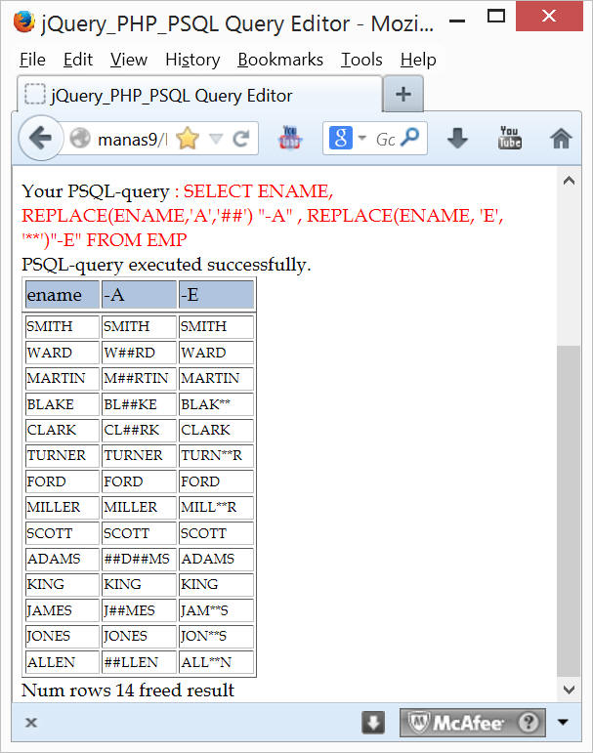Click the black YouTube toolbar icon
This screenshot has height=753, width=593.
pyautogui.click(x=509, y=139)
